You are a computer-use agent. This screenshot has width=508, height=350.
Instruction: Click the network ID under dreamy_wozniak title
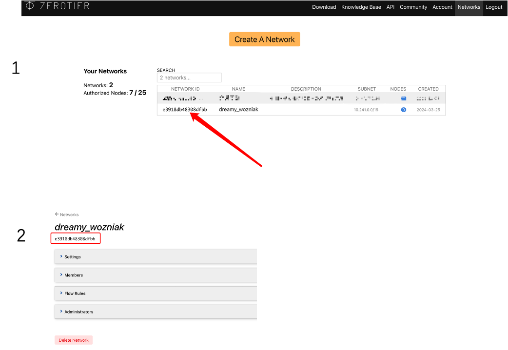(x=75, y=239)
